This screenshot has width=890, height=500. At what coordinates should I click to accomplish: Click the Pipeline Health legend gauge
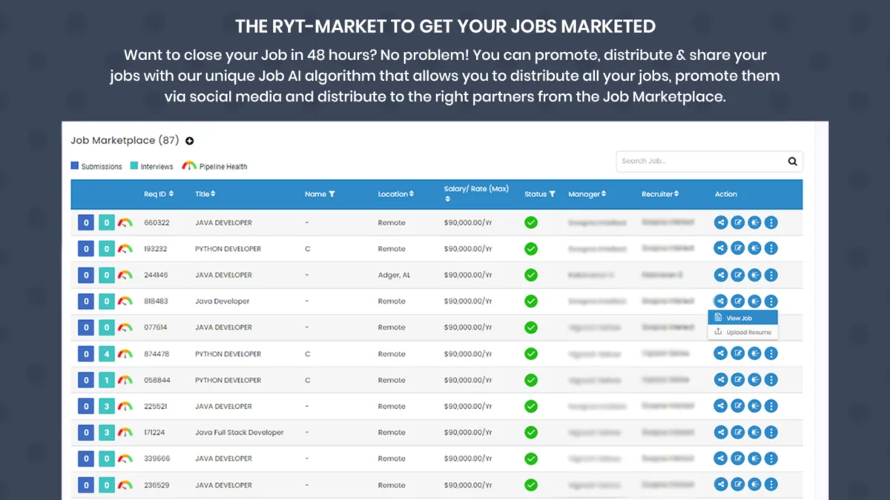coord(189,166)
